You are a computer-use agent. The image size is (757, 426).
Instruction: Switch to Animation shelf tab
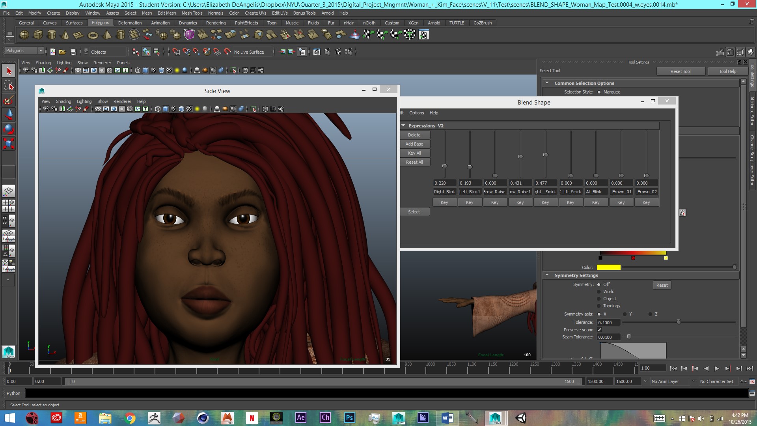[160, 23]
